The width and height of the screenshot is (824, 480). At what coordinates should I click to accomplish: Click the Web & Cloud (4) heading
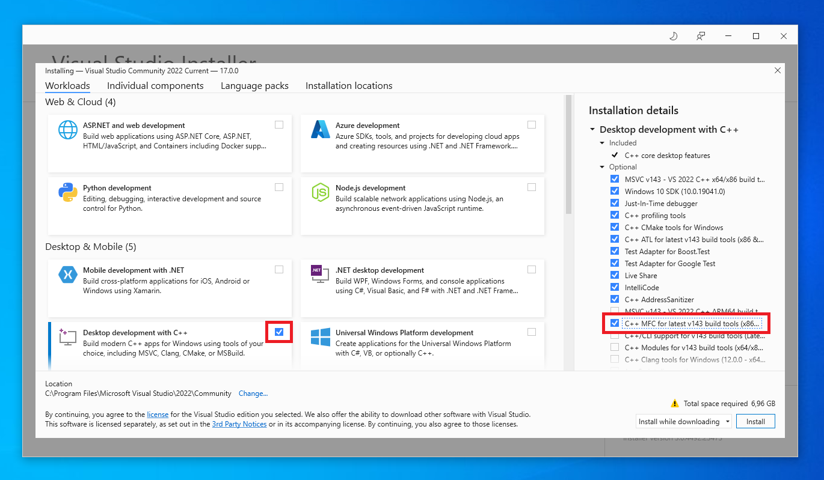click(81, 102)
